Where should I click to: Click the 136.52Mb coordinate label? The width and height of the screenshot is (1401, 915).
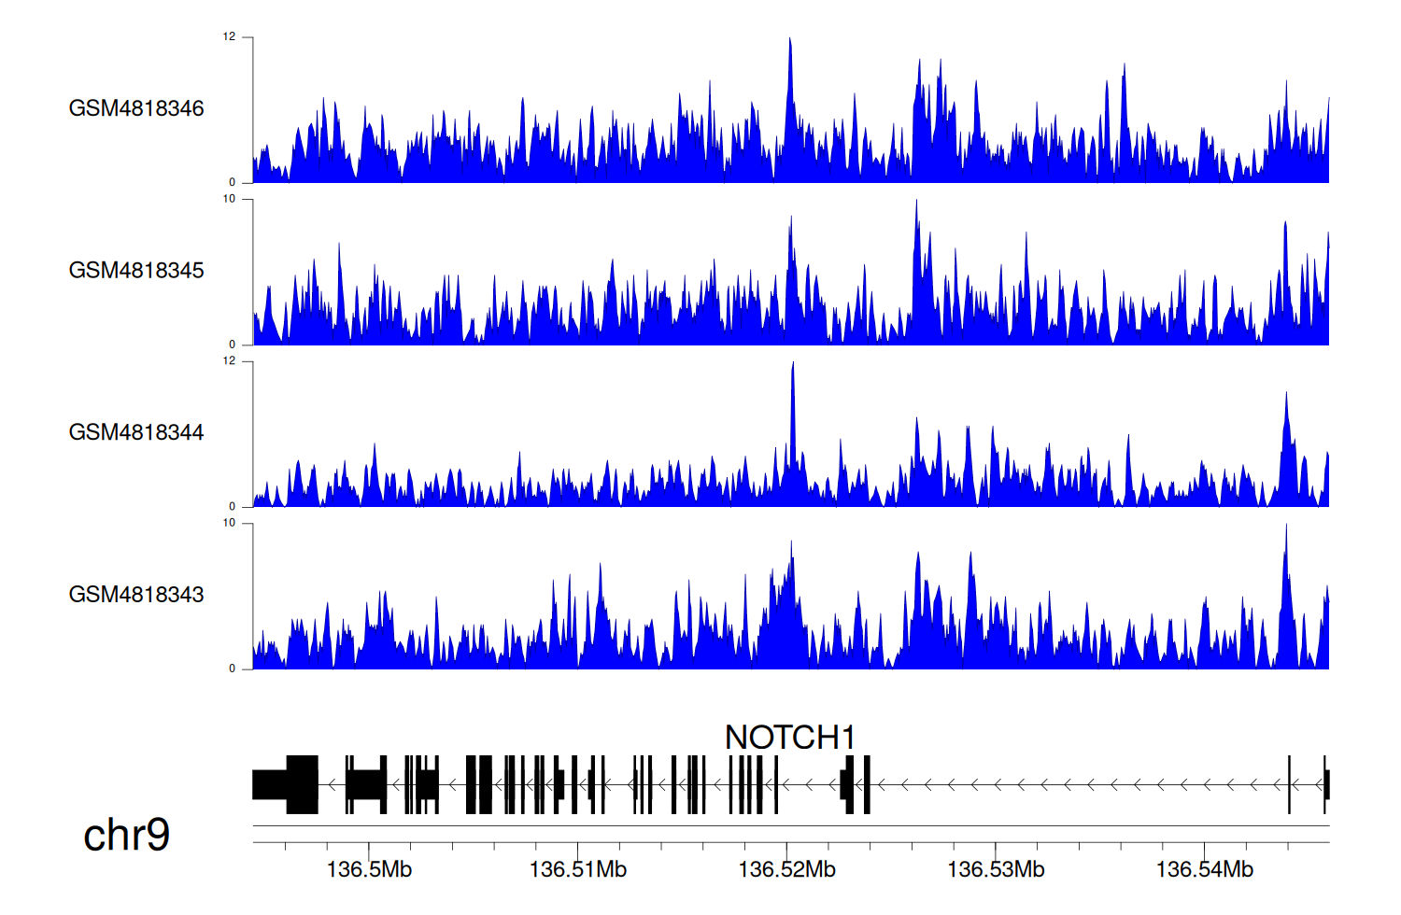[x=786, y=870]
